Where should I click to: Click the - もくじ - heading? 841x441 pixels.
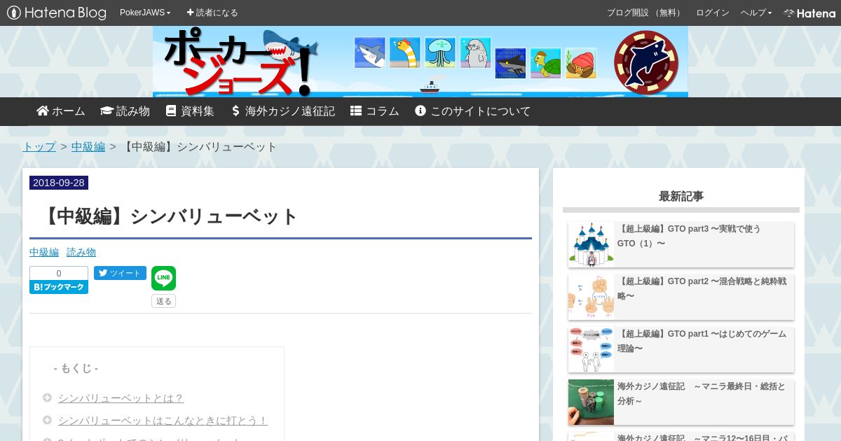(76, 368)
